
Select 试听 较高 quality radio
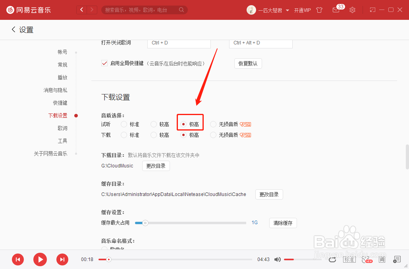pos(154,124)
